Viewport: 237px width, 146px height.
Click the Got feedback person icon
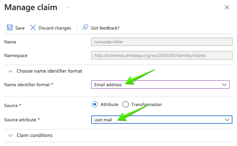pos(85,27)
